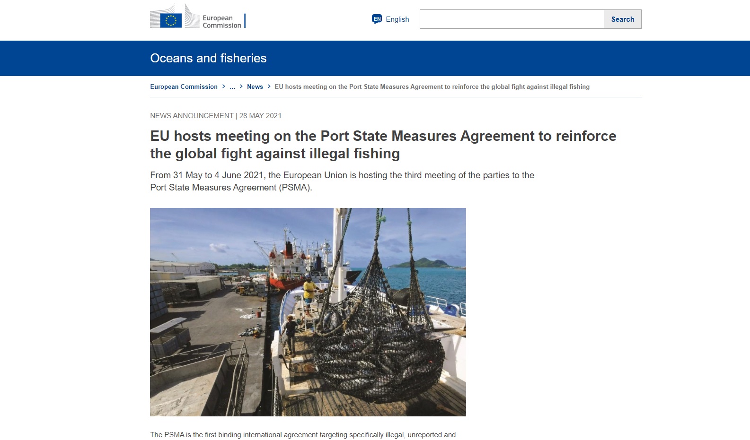Open the European Commission breadcrumb link
750x440 pixels.
(x=184, y=86)
